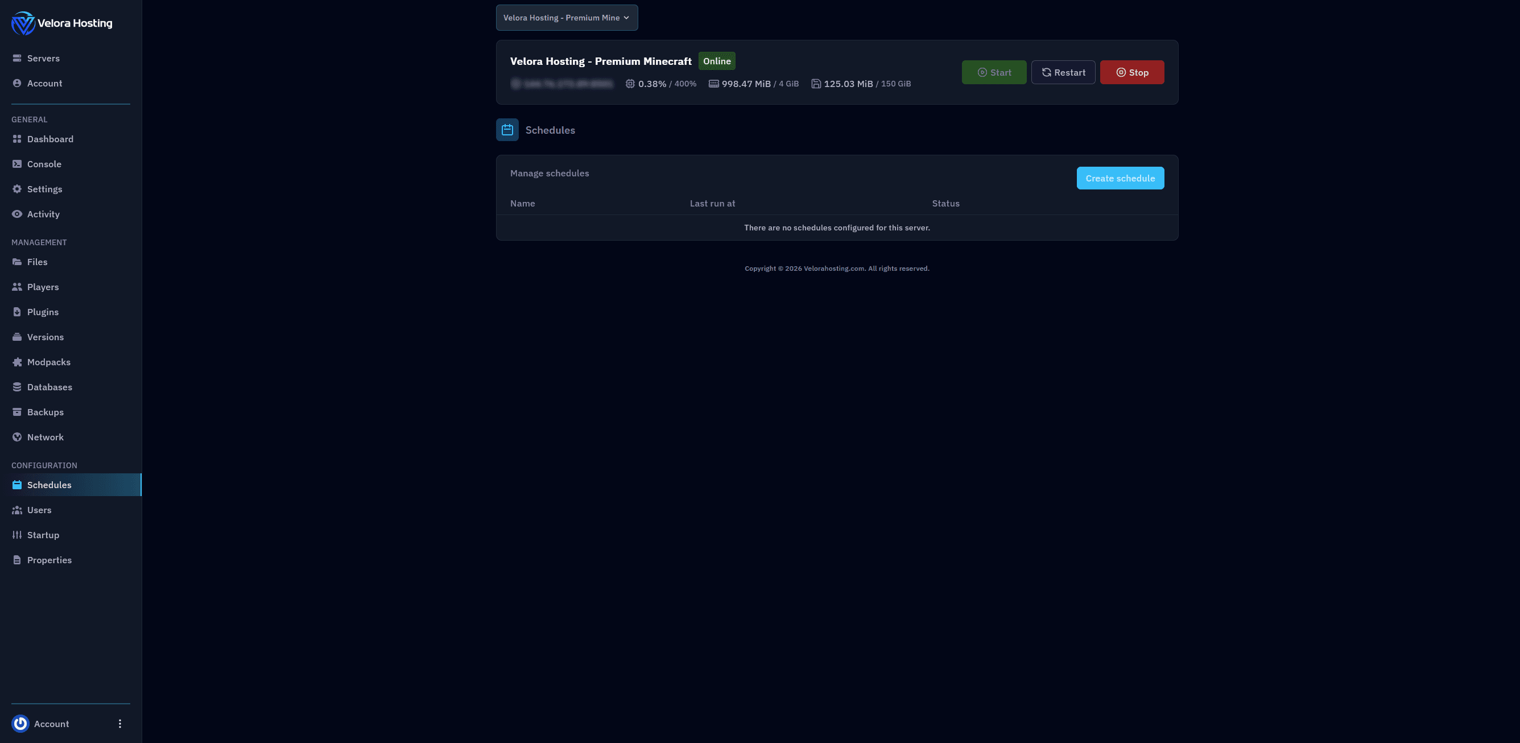Select the Players management section
The height and width of the screenshot is (743, 1520).
tap(42, 287)
